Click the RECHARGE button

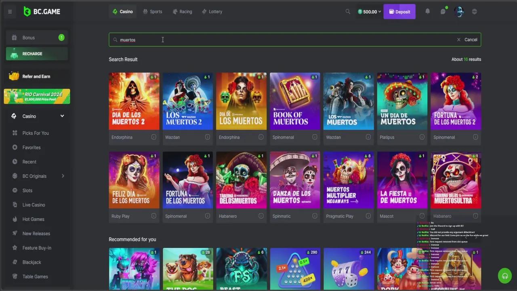point(37,54)
